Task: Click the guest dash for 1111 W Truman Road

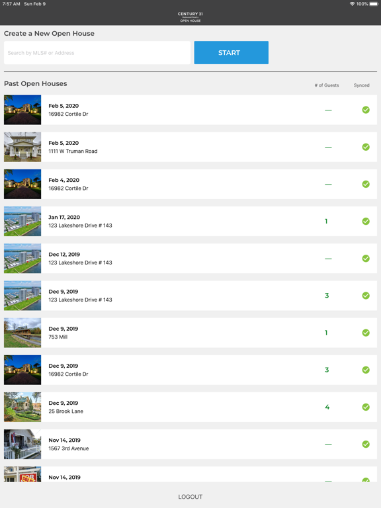Action: pos(328,147)
